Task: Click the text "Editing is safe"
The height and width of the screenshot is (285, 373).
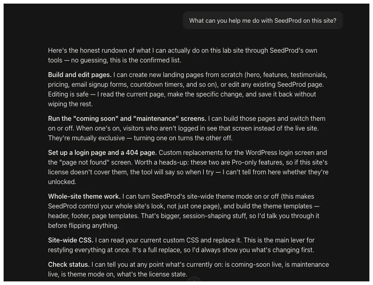Action: tap(68, 94)
